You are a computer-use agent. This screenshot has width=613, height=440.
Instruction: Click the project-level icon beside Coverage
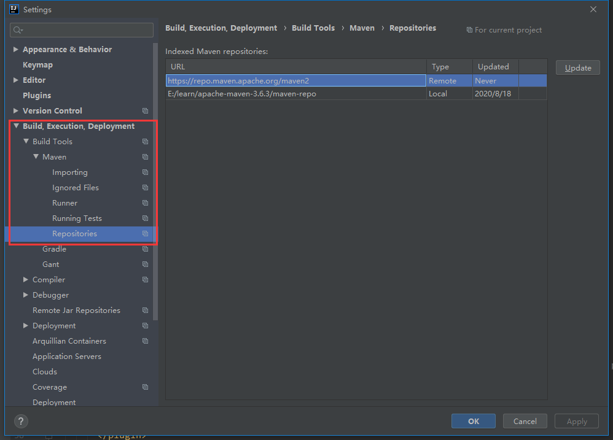(145, 387)
